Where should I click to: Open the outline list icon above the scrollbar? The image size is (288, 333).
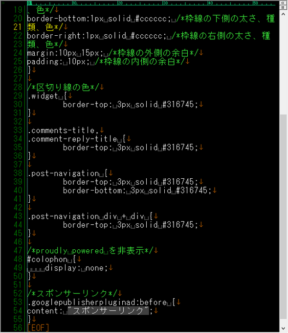tap(283, 8)
